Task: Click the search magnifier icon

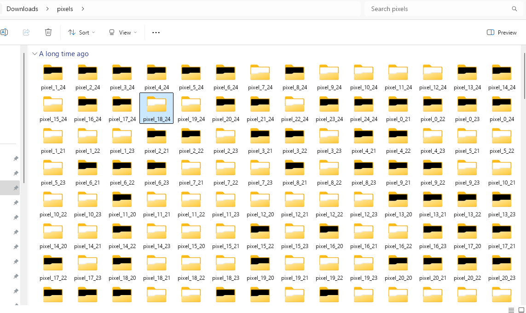Action: (514, 9)
